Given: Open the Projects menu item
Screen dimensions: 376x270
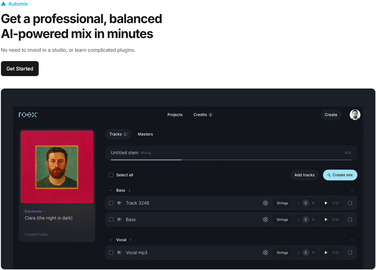Looking at the screenshot, I should [x=175, y=115].
